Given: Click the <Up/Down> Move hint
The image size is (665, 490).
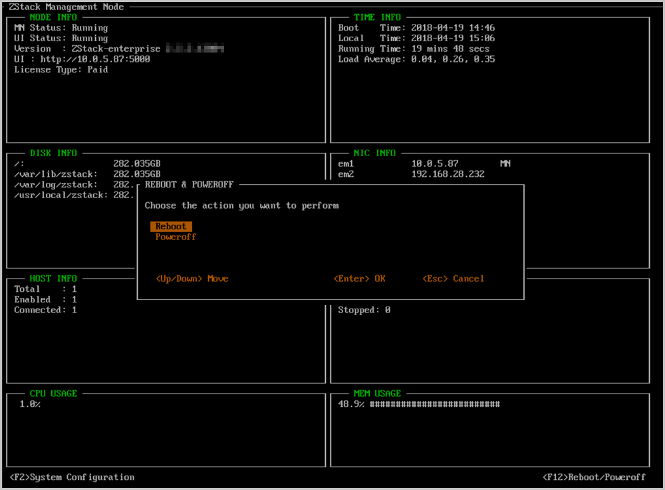Looking at the screenshot, I should (x=192, y=279).
